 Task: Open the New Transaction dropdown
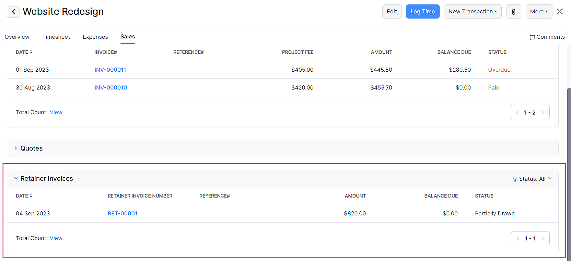coord(472,12)
